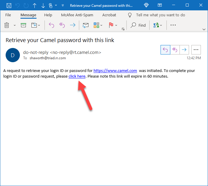Image resolution: width=208 pixels, height=186 pixels.
Task: Forward using the ribbon Forward arrow
Action: coord(73,25)
